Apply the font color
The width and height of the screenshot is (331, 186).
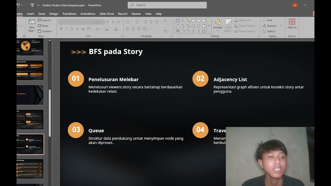pyautogui.click(x=116, y=29)
